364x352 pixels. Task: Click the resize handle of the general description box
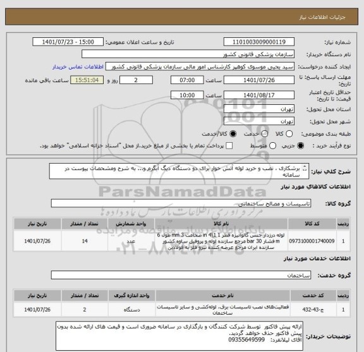[x=305, y=169]
